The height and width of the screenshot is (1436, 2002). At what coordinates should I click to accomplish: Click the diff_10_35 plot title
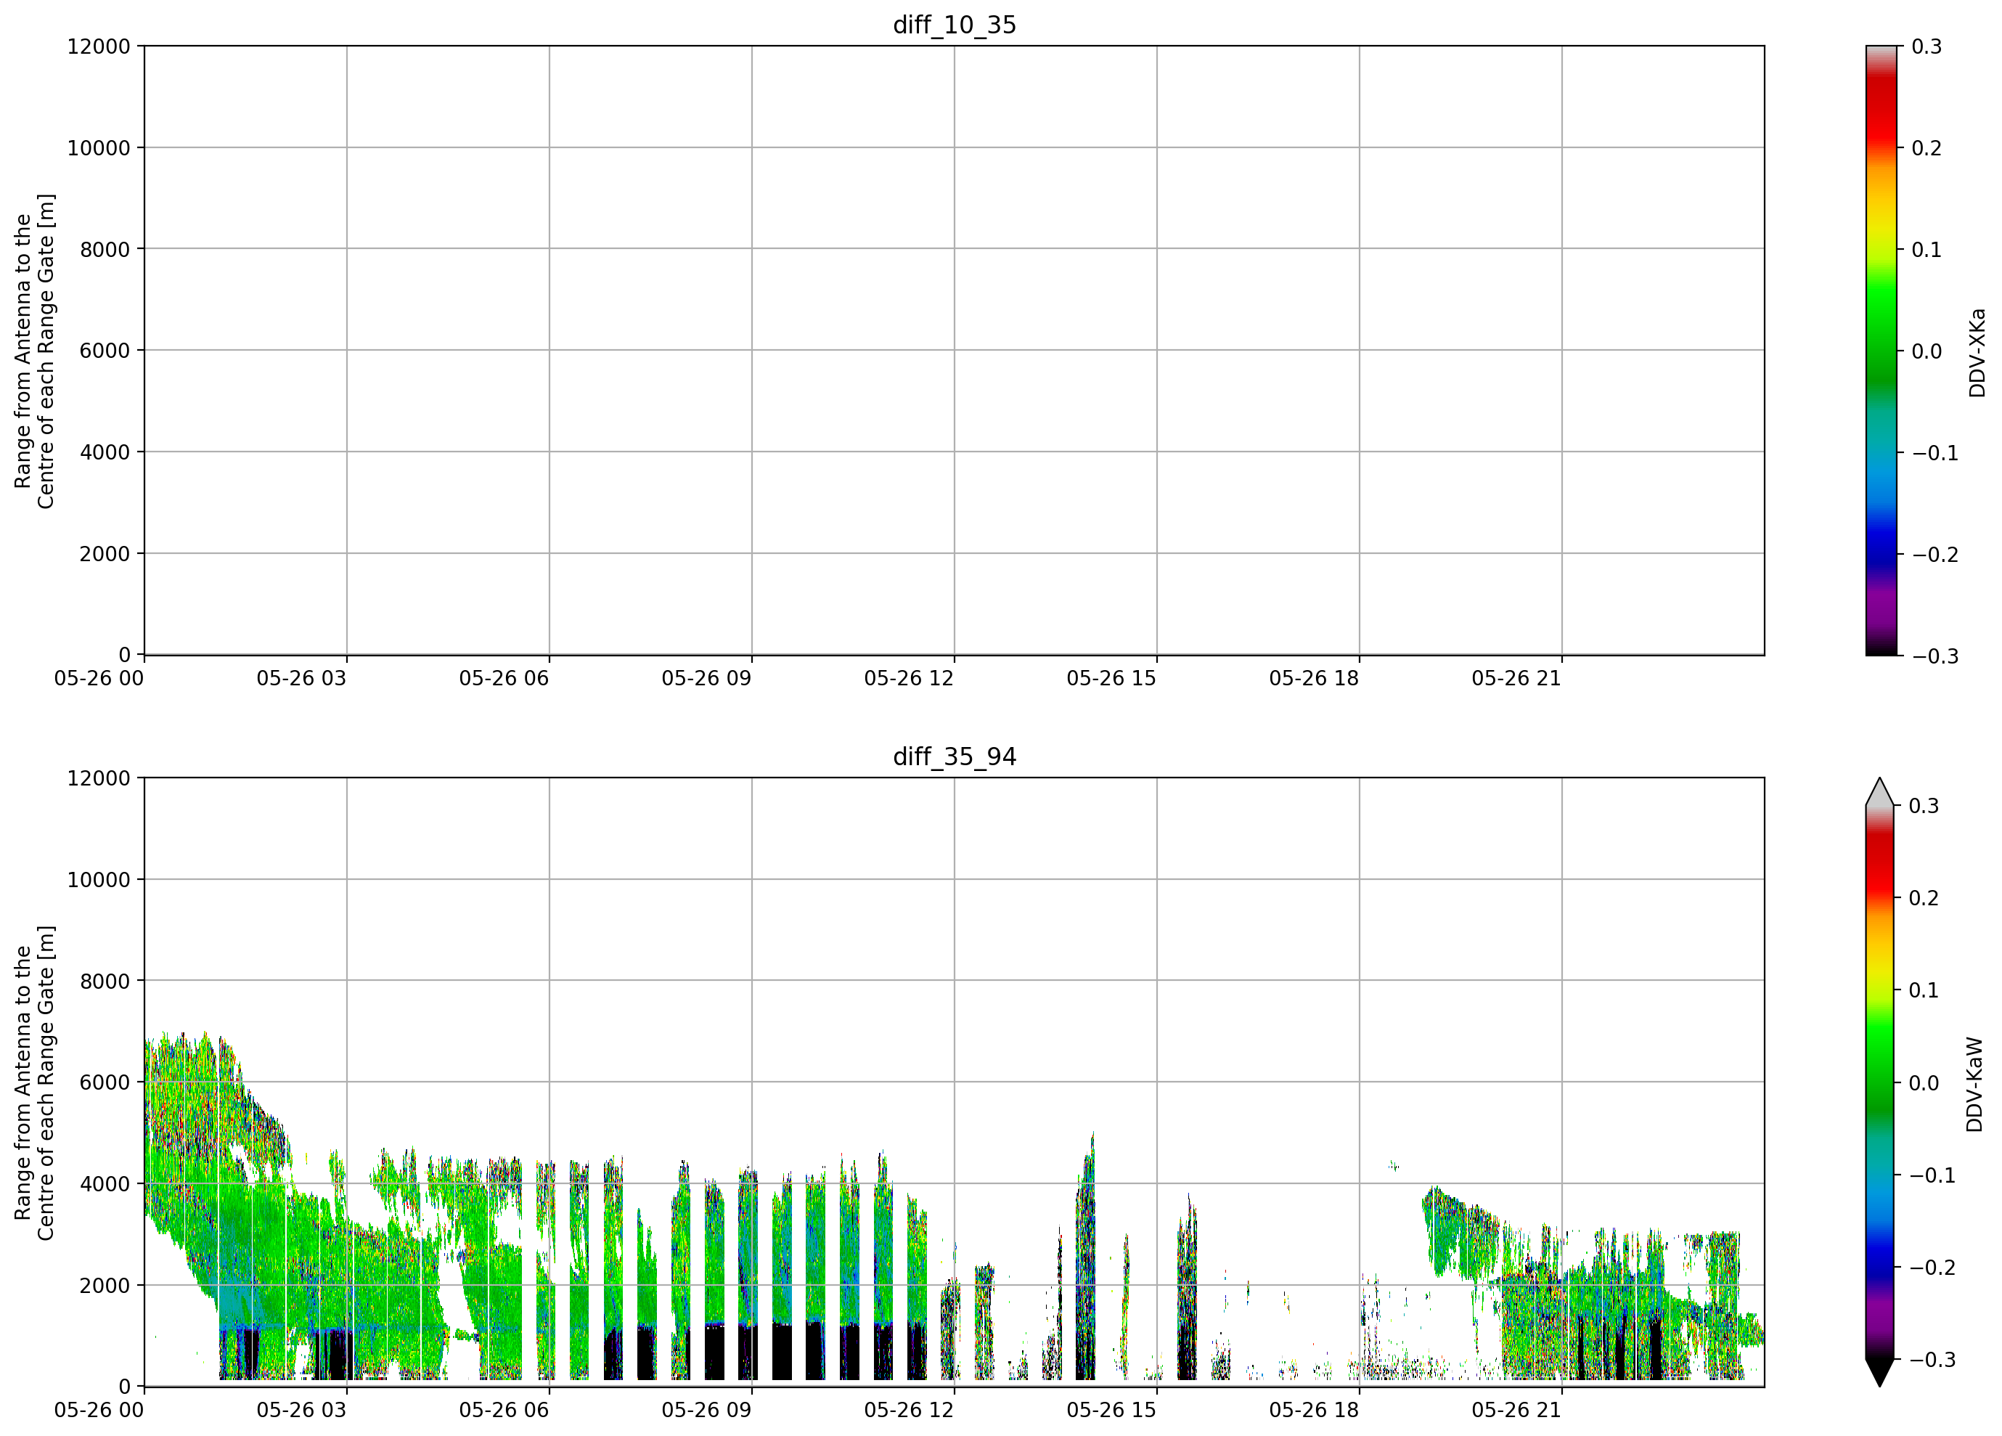pos(955,25)
